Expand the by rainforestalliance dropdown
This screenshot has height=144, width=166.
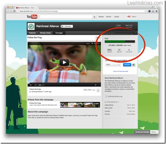click(112, 102)
